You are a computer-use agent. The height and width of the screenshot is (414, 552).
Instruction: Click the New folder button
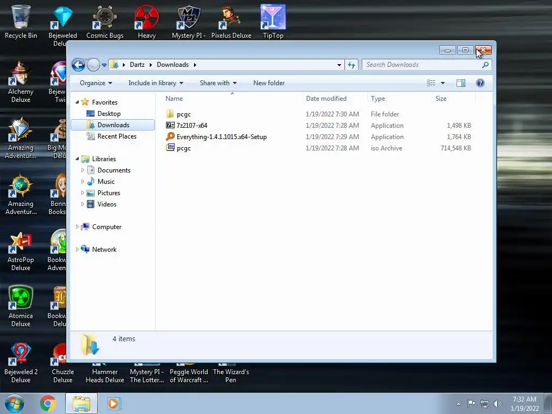pyautogui.click(x=269, y=83)
